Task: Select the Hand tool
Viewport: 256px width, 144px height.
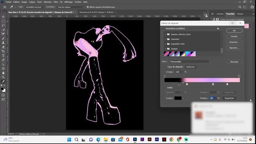Action: click(3, 73)
